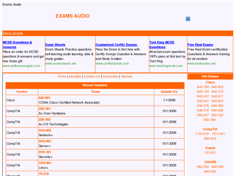Open Sitemap in navigation bar

[x=126, y=77]
